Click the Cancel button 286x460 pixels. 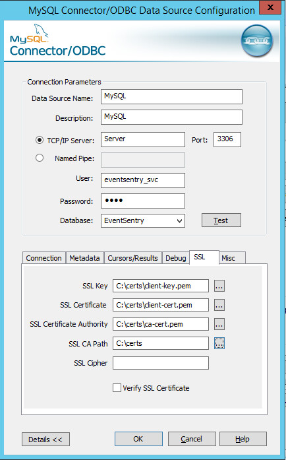coord(192,439)
